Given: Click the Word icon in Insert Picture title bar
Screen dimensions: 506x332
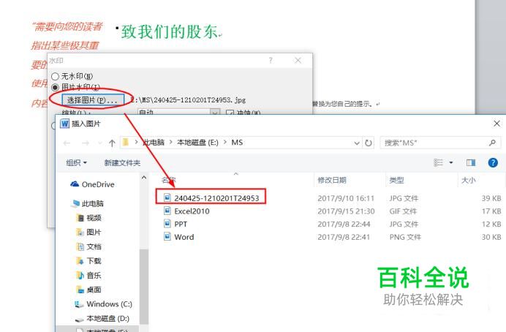Looking at the screenshot, I should pos(64,124).
